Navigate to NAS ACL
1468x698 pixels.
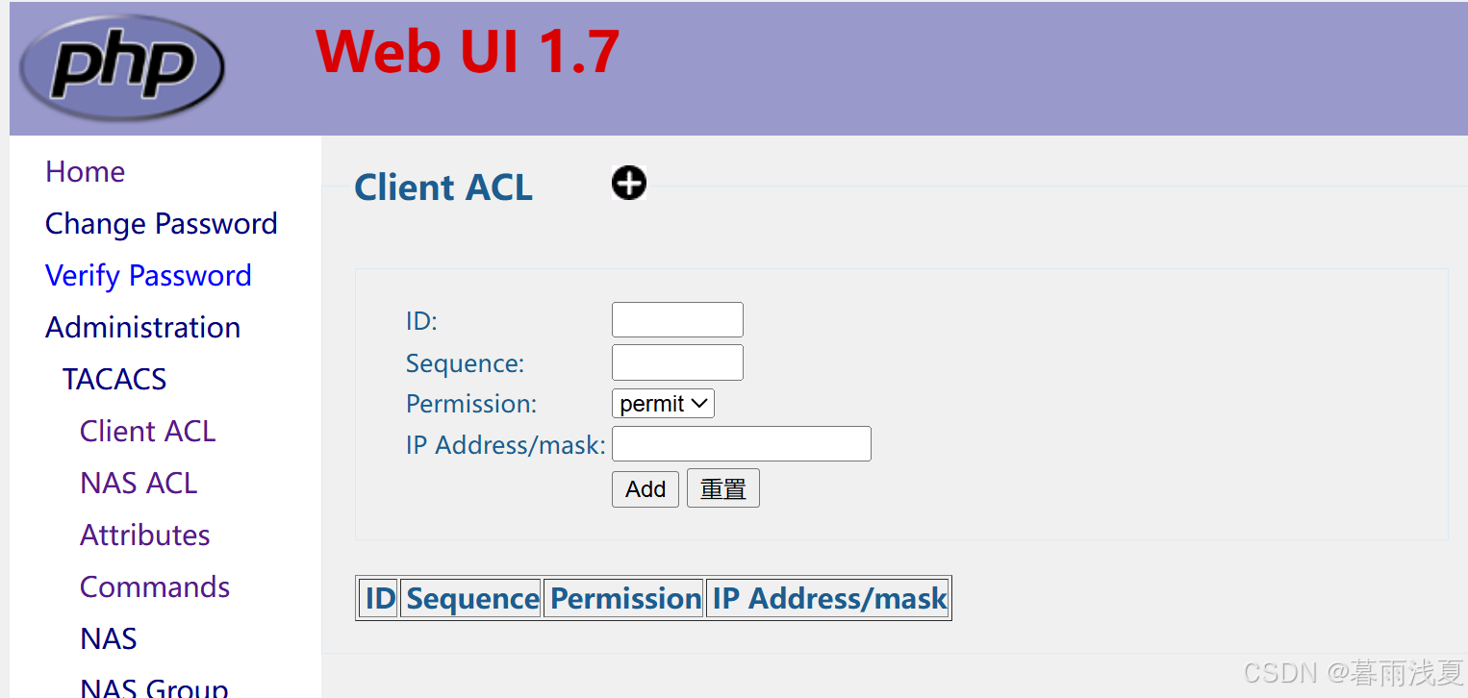pos(139,483)
